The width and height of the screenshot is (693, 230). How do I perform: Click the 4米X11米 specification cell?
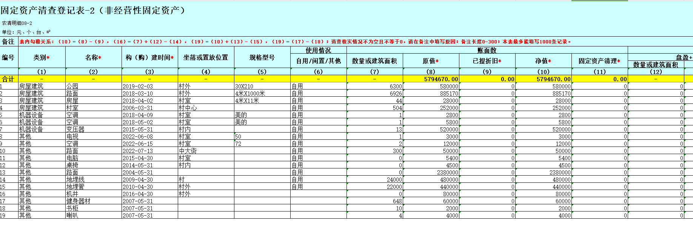[x=262, y=100]
